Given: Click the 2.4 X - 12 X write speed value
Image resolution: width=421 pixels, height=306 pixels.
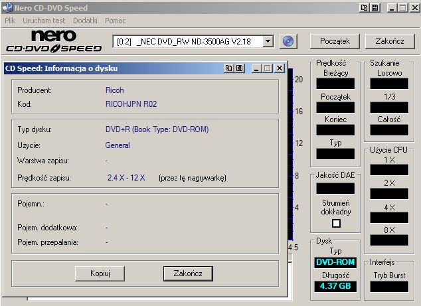Looking at the screenshot, I should coord(126,178).
